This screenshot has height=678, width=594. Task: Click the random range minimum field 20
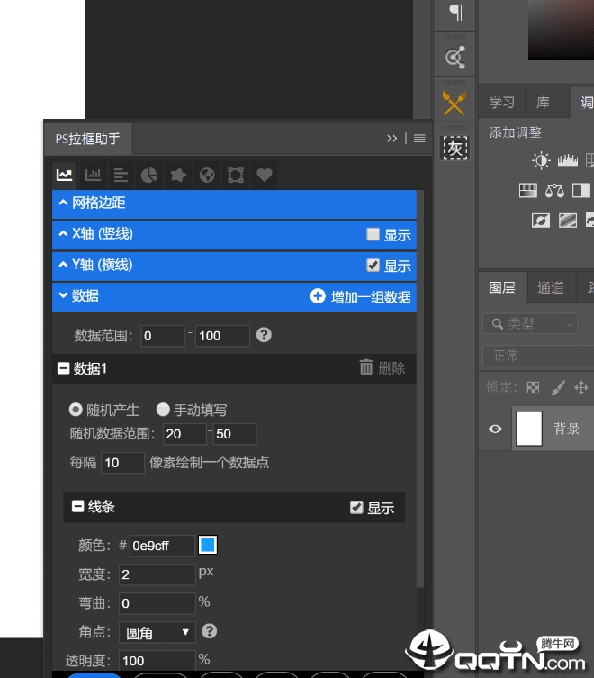pyautogui.click(x=184, y=434)
